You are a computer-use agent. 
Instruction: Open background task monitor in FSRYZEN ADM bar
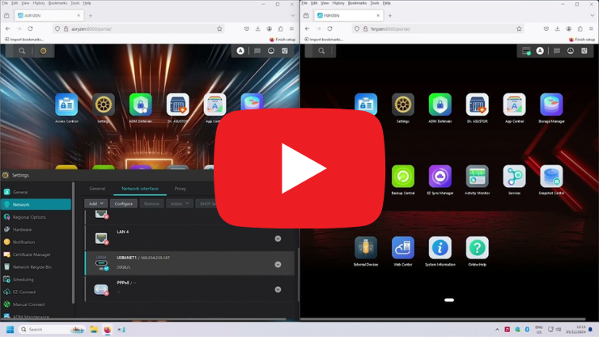coord(526,51)
